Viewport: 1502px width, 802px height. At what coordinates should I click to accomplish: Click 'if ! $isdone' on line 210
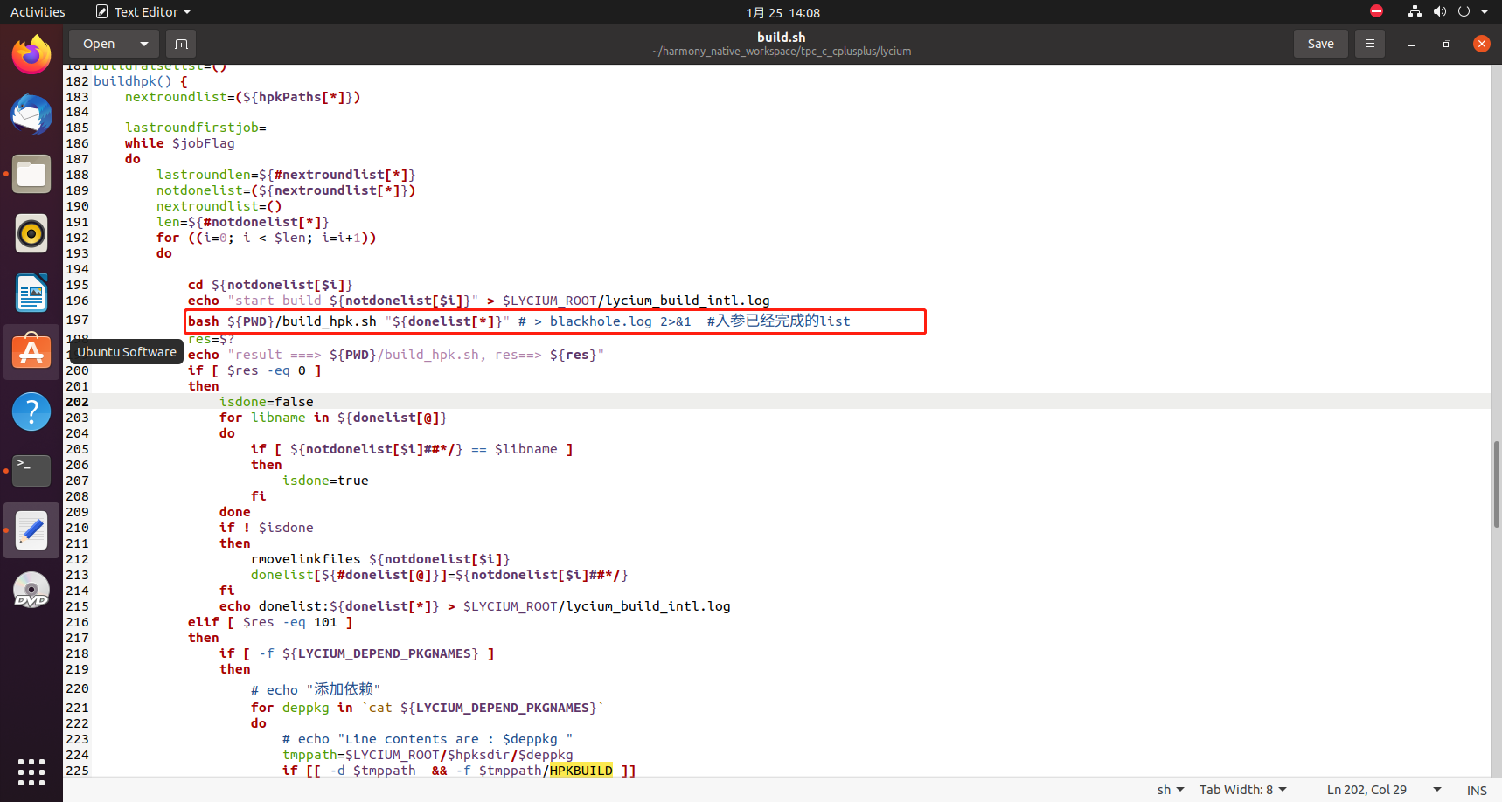pyautogui.click(x=266, y=528)
